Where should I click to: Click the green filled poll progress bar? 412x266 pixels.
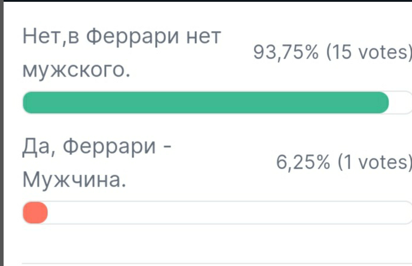pyautogui.click(x=206, y=103)
